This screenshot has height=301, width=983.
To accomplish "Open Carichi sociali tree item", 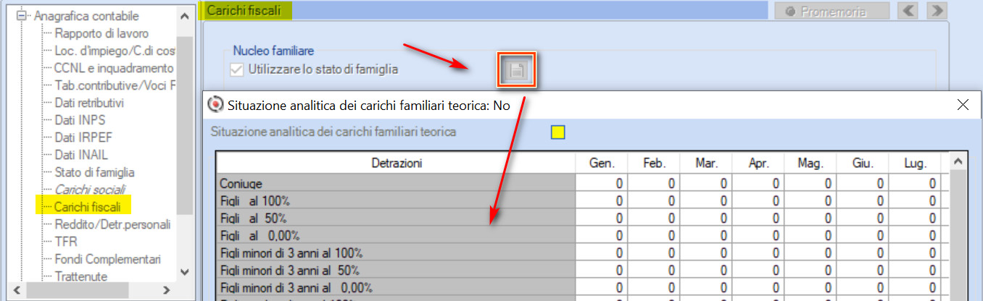I will point(90,190).
